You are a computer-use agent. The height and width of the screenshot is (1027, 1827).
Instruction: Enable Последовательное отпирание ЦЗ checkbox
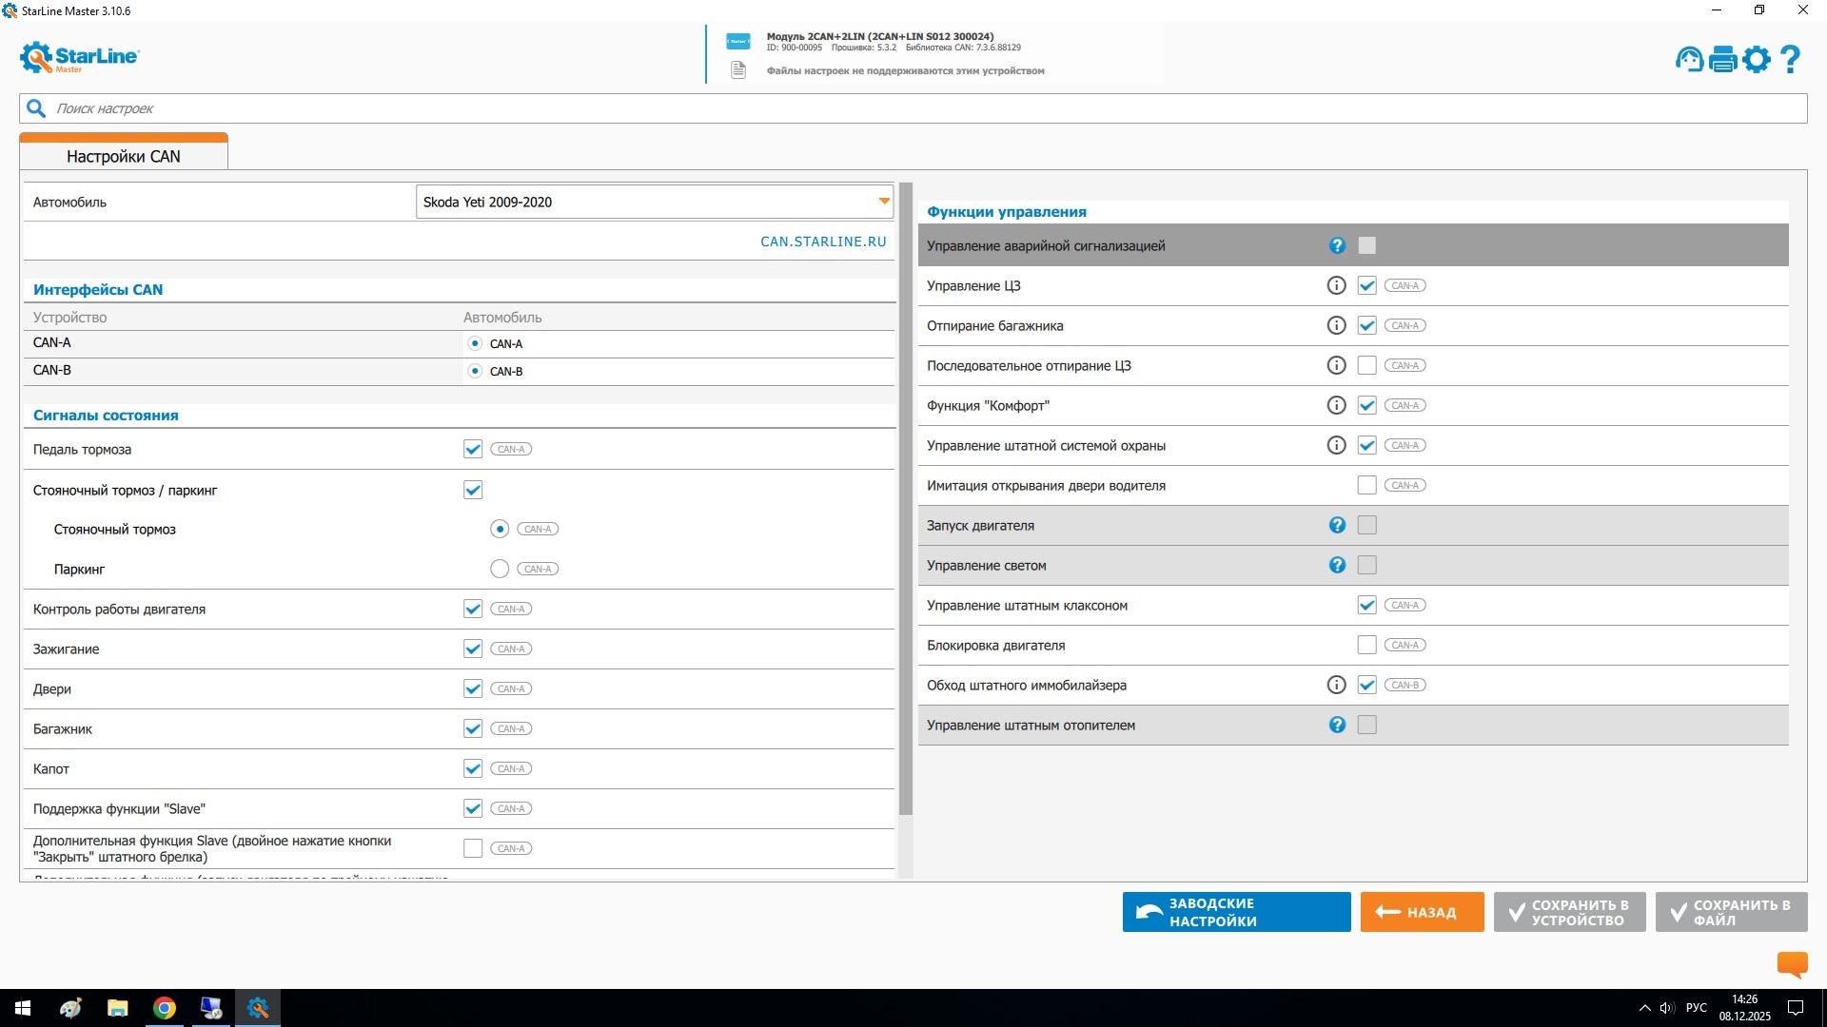coord(1366,365)
